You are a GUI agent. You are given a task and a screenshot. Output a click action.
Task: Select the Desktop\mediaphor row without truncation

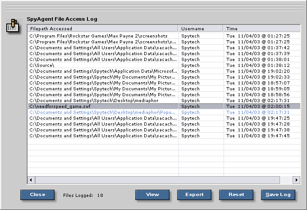pyautogui.click(x=164, y=101)
